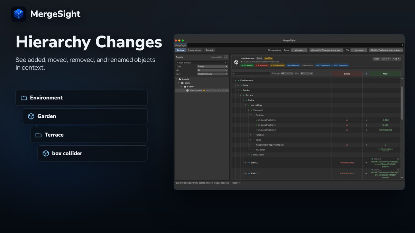Toggle the 0 Reordered filter badge

[307, 65]
